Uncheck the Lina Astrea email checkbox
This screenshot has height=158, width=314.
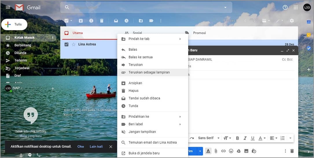67,44
